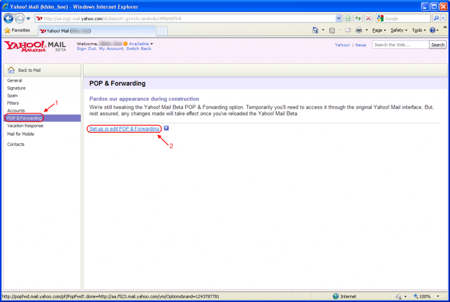Click the Sign Out link
This screenshot has width=450, height=302.
(x=87, y=49)
